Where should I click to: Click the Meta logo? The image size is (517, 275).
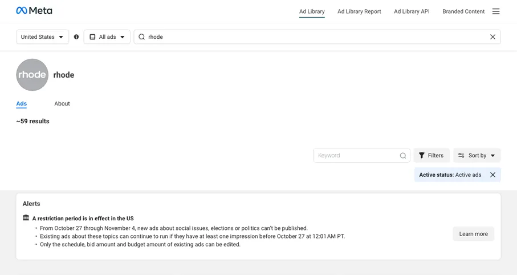[x=34, y=11]
